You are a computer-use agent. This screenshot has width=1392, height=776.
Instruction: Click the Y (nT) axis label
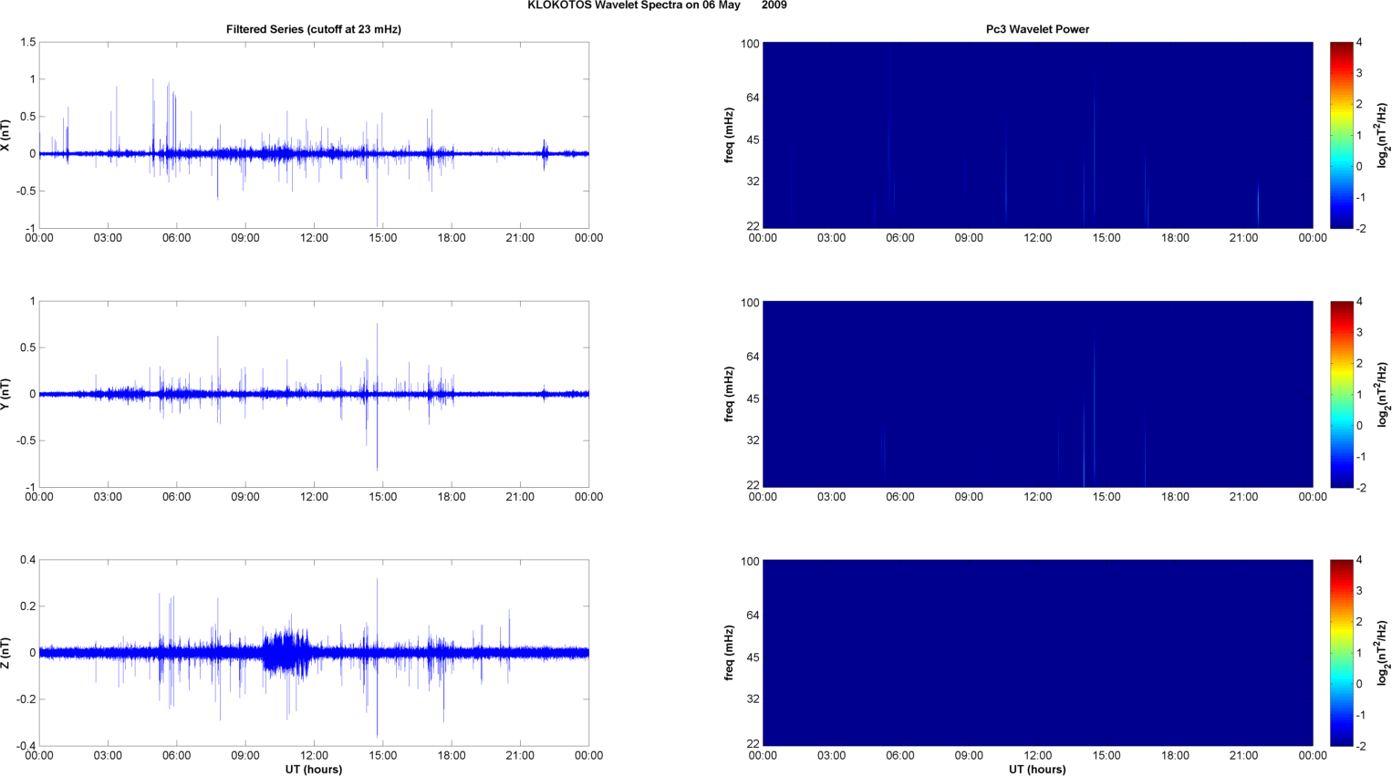click(x=5, y=394)
